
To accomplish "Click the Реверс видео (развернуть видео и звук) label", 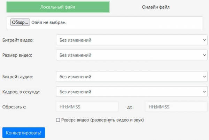I will (x=102, y=120).
